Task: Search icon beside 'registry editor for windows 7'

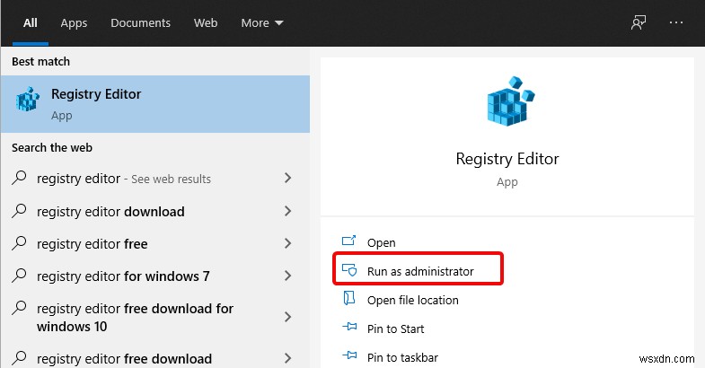Action: coord(19,276)
